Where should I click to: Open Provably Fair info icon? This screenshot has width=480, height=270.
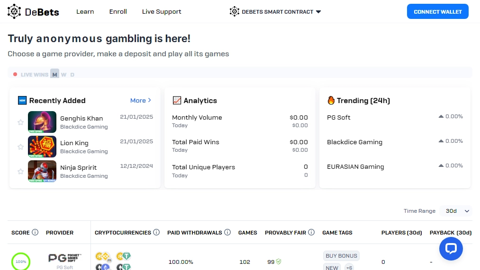click(x=311, y=232)
